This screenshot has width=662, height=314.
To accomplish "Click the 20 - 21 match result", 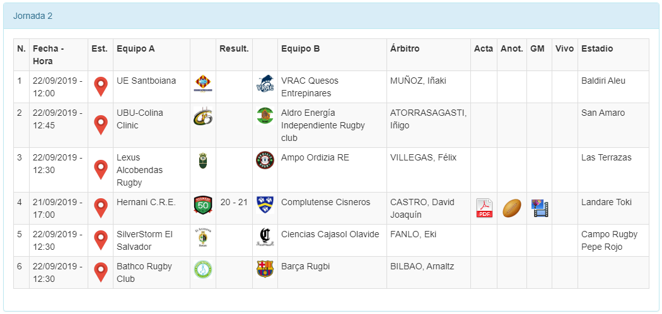I will (x=234, y=202).
